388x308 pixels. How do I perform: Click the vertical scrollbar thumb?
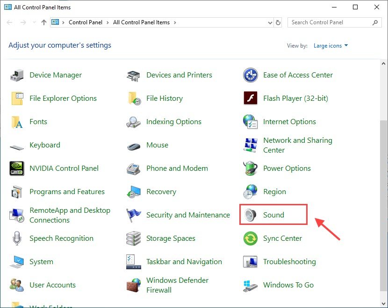pos(383,205)
